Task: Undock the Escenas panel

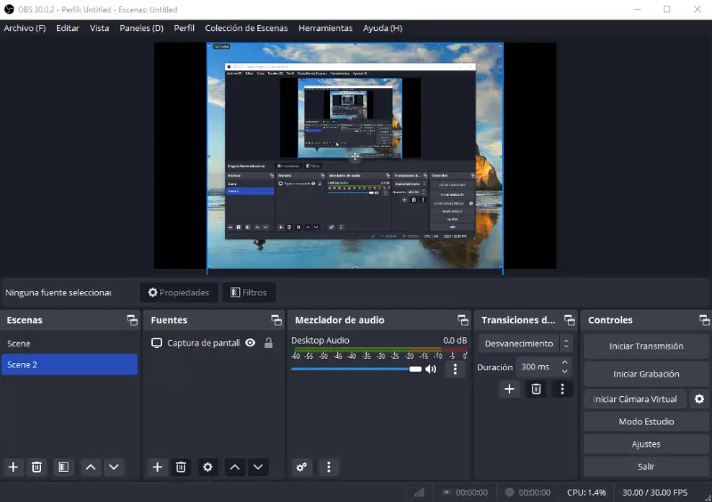Action: (132, 320)
